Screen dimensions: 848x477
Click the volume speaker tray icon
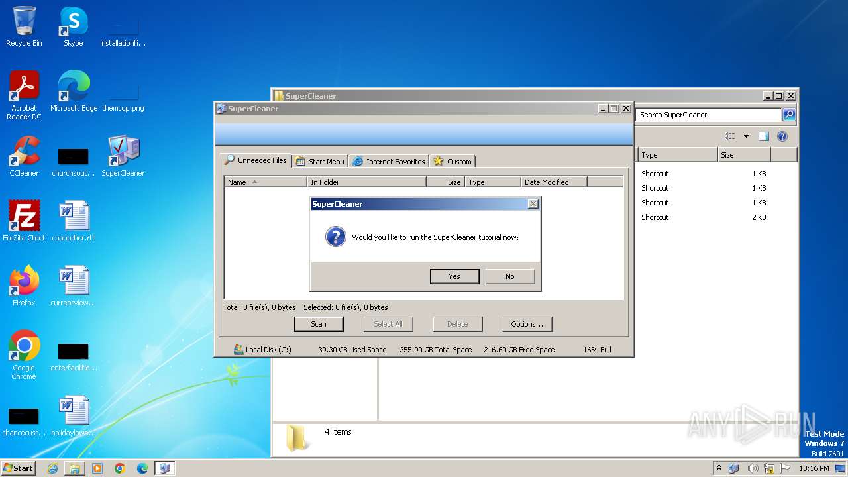(752, 468)
